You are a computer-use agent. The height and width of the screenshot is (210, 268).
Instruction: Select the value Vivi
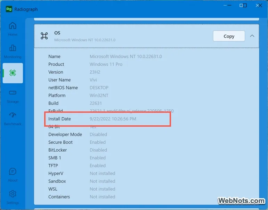click(93, 80)
